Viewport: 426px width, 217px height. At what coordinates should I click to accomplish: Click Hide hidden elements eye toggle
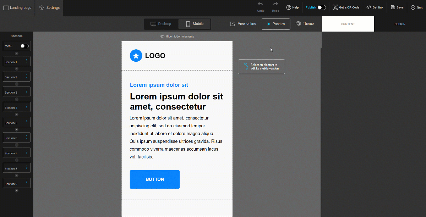point(162,37)
